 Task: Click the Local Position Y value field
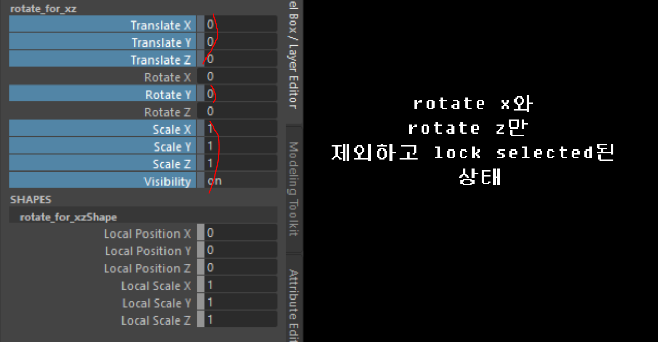tap(241, 250)
